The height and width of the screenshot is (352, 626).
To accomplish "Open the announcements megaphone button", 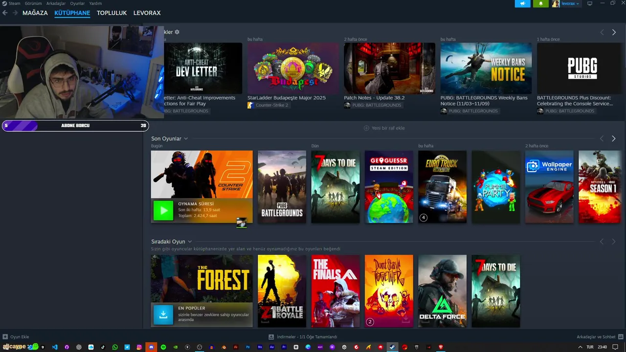I will point(522,3).
